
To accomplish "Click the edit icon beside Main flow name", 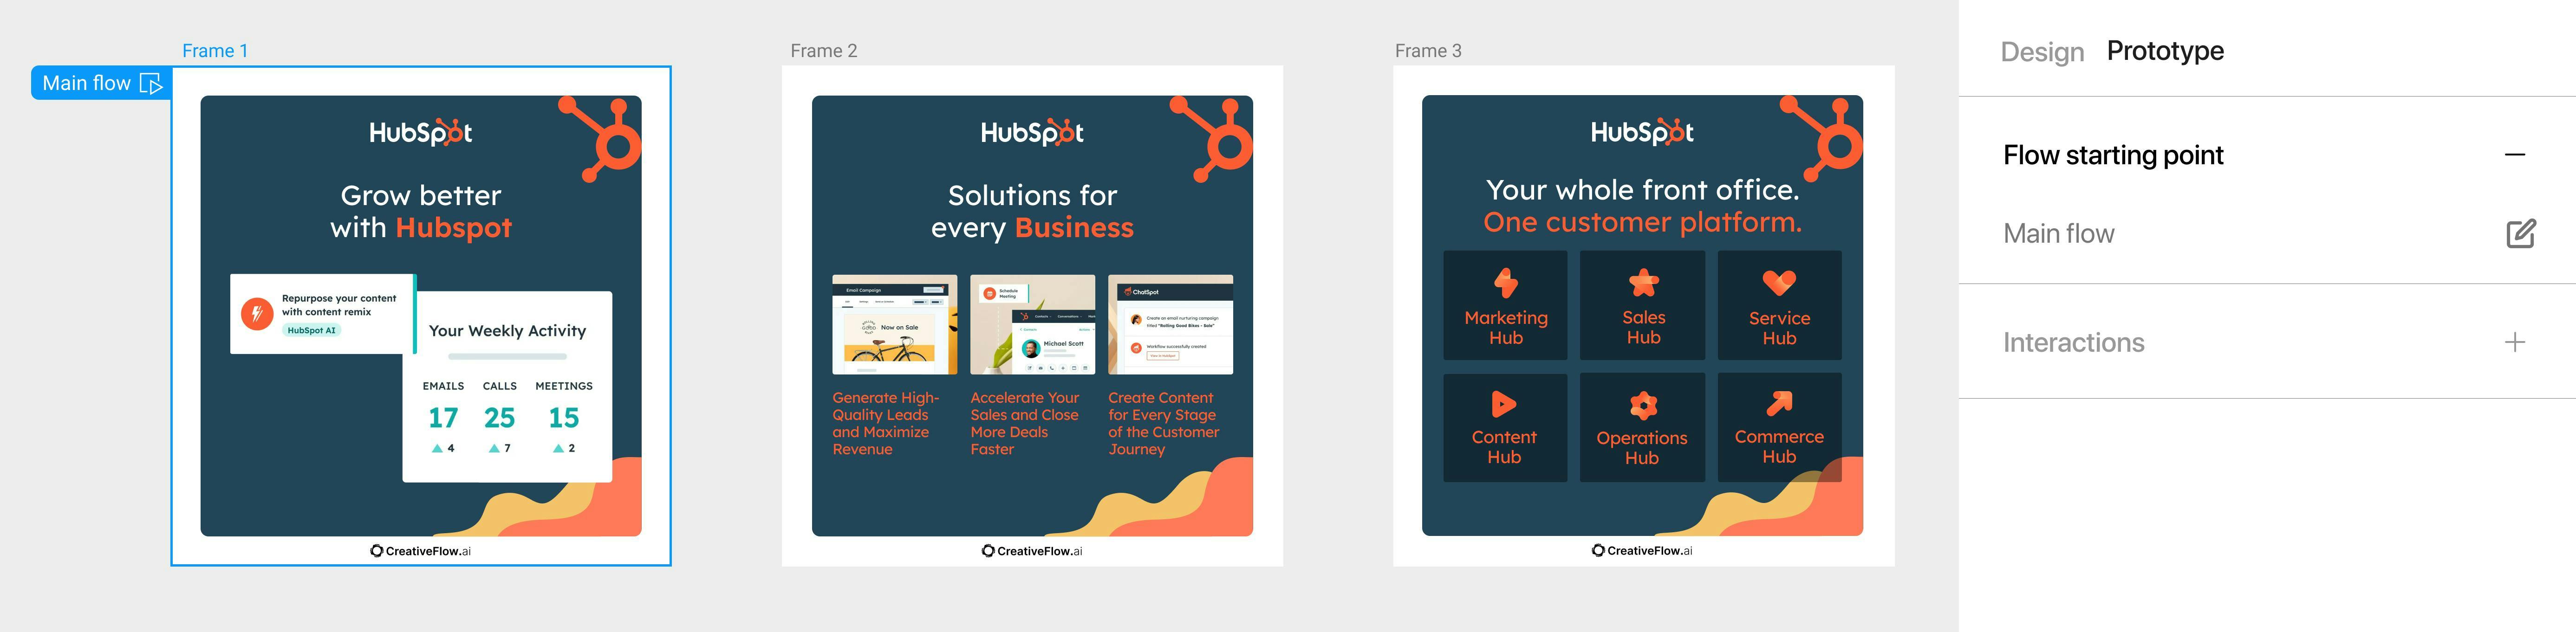I will pyautogui.click(x=2520, y=233).
